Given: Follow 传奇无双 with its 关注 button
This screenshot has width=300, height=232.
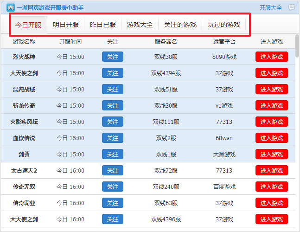Looking at the screenshot, I should tap(113, 187).
